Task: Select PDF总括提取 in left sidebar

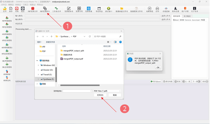Action: tap(7, 25)
